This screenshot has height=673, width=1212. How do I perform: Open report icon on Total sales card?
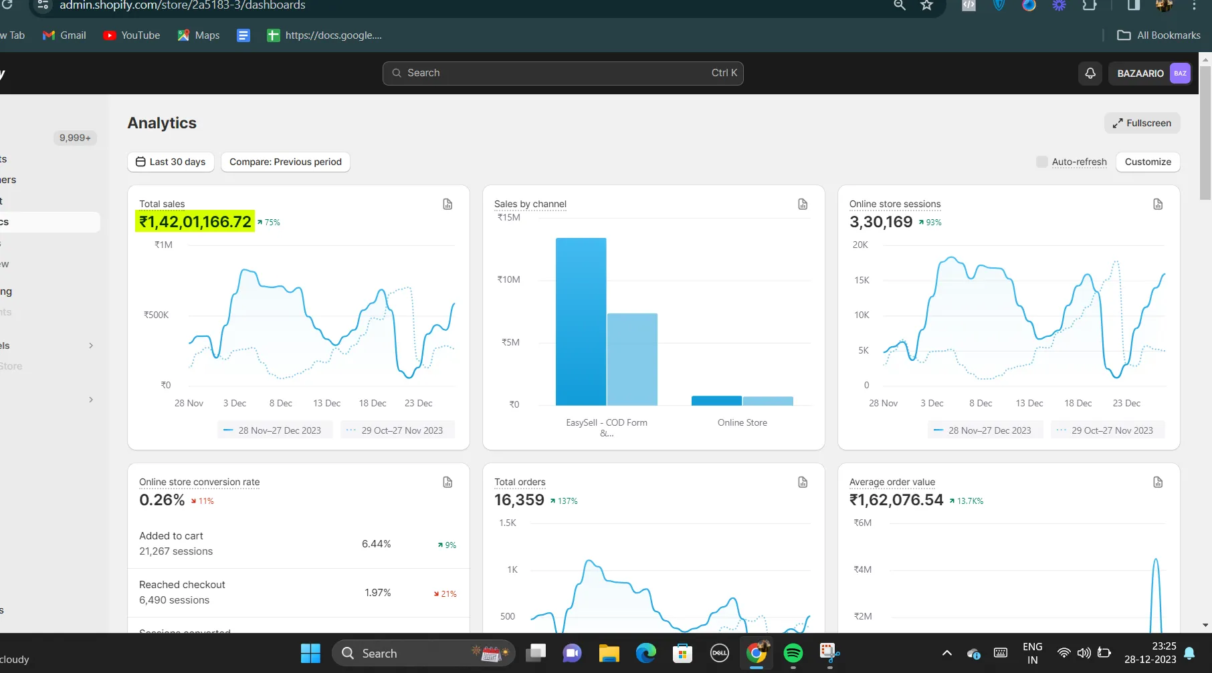pos(447,205)
